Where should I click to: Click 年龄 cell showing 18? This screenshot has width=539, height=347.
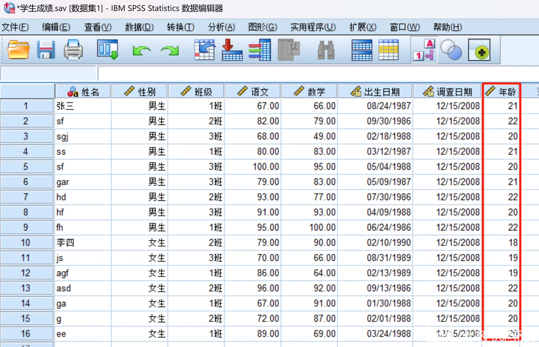[501, 242]
